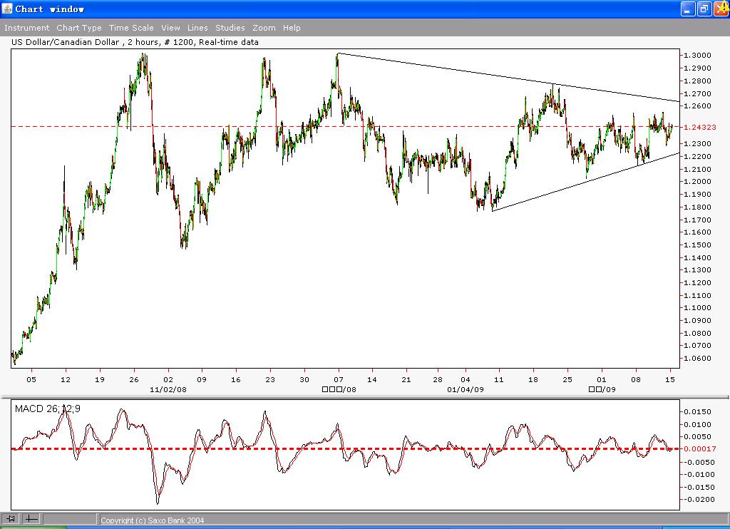730x529 pixels.
Task: Open the Lines menu
Action: tap(197, 28)
